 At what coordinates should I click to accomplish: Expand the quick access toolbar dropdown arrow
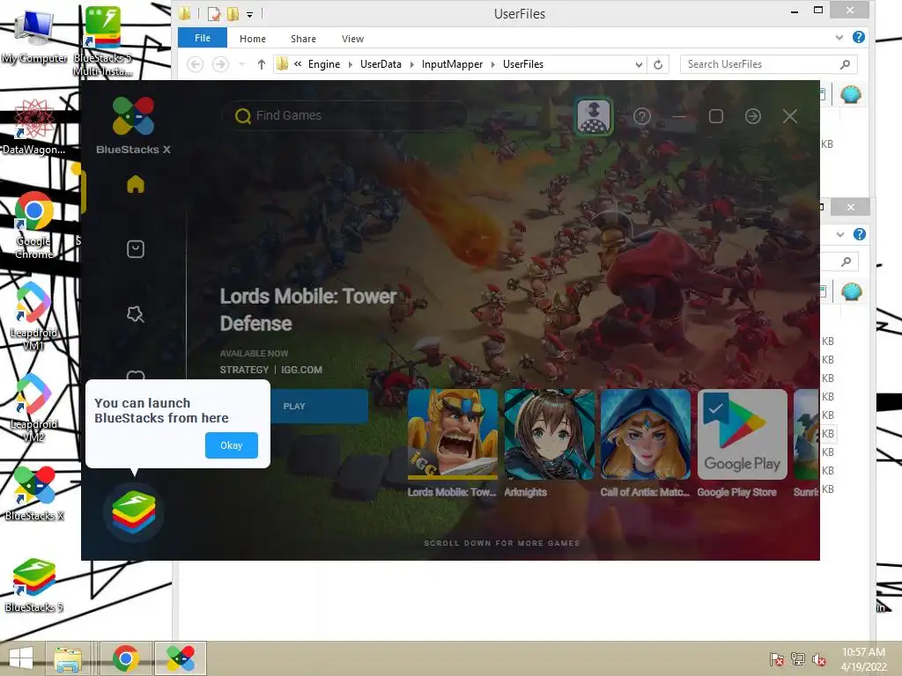click(x=249, y=14)
